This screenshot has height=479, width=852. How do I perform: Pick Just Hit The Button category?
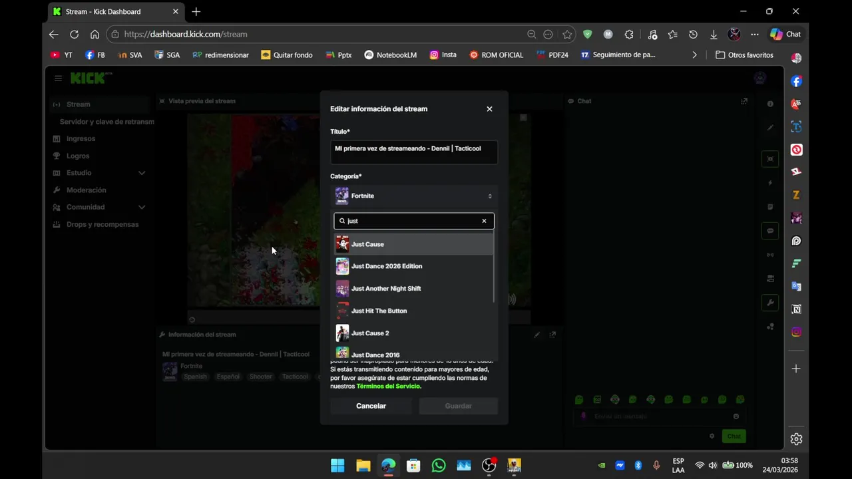point(413,311)
